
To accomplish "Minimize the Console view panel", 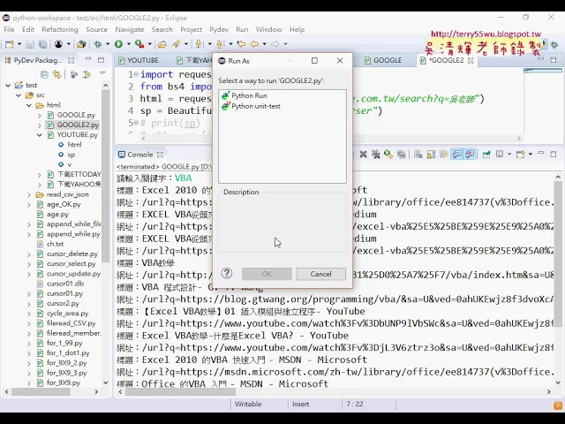I will [x=540, y=154].
